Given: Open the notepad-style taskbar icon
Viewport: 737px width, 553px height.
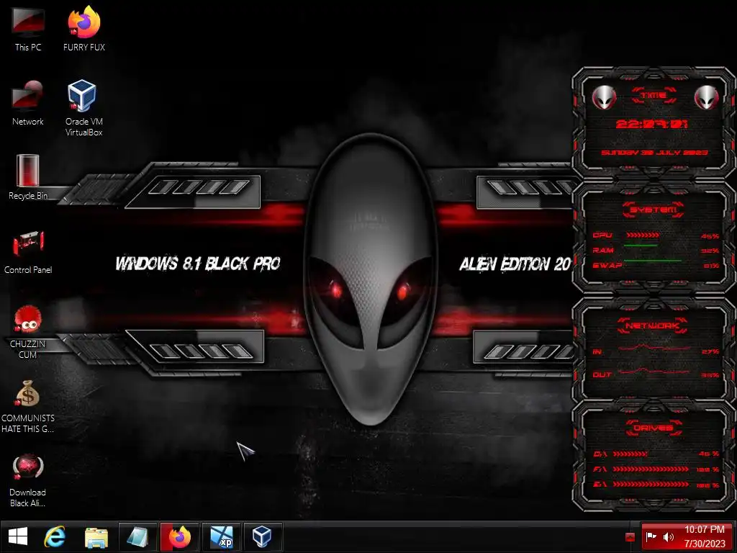Looking at the screenshot, I should [x=137, y=536].
